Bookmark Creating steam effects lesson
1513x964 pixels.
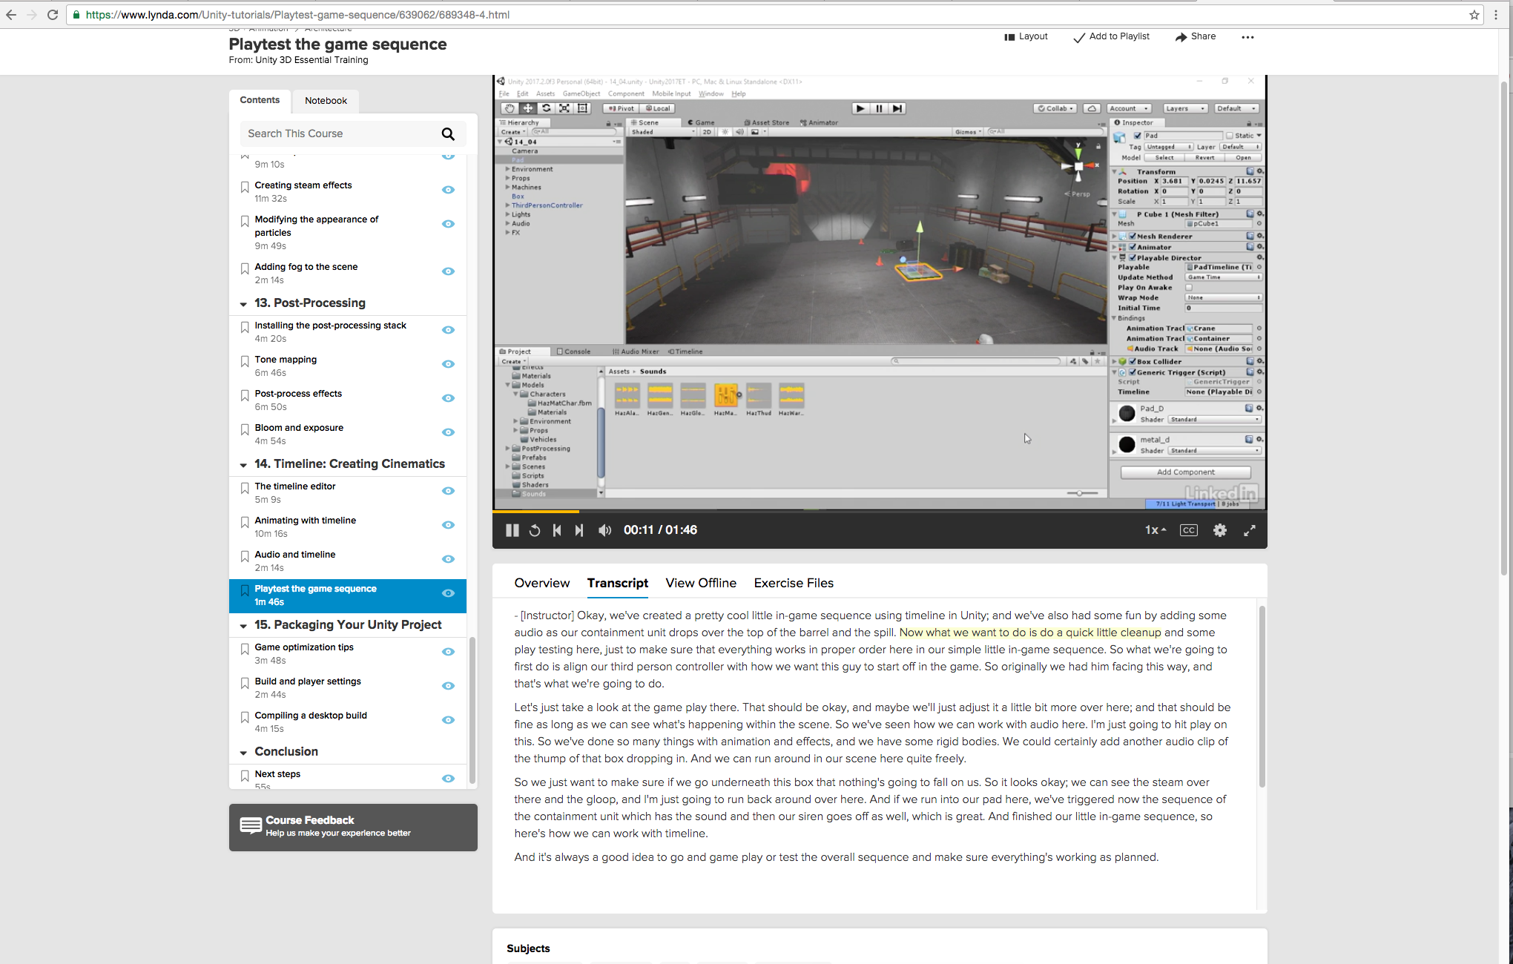(245, 187)
